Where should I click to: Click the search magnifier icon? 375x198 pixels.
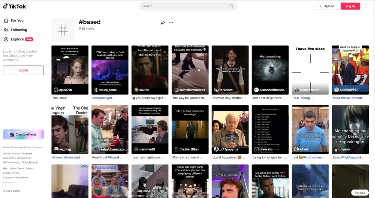[231, 6]
